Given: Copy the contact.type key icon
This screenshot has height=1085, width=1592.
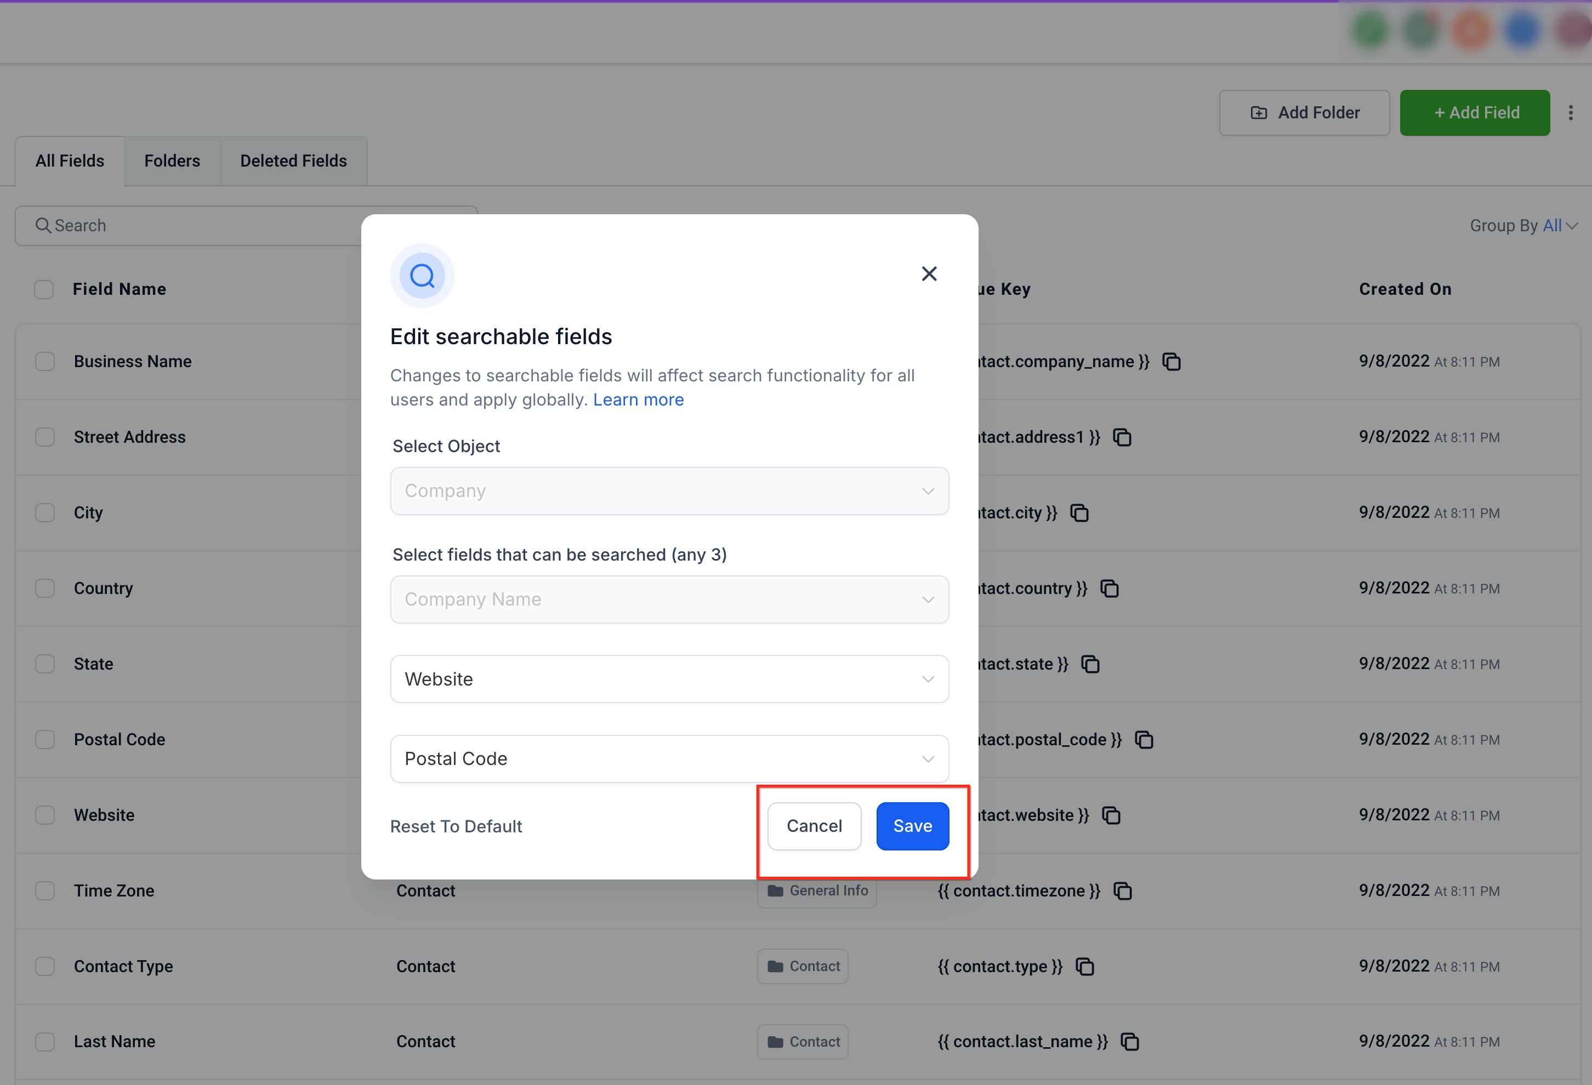Looking at the screenshot, I should click(1084, 966).
